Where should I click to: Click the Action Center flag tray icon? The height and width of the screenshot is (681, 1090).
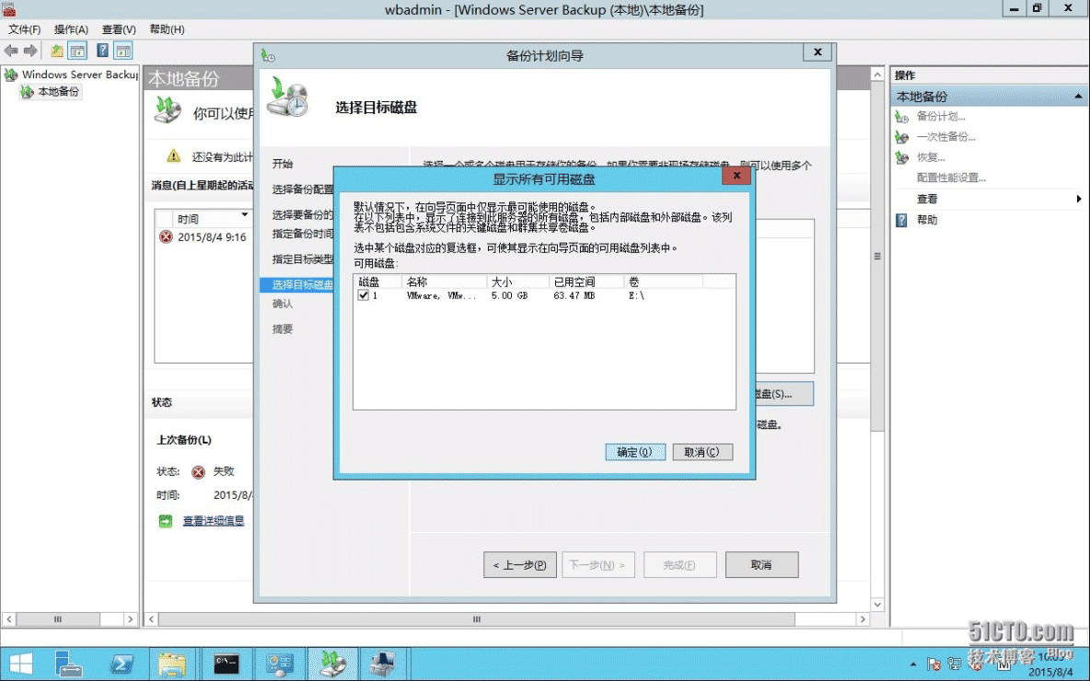934,665
